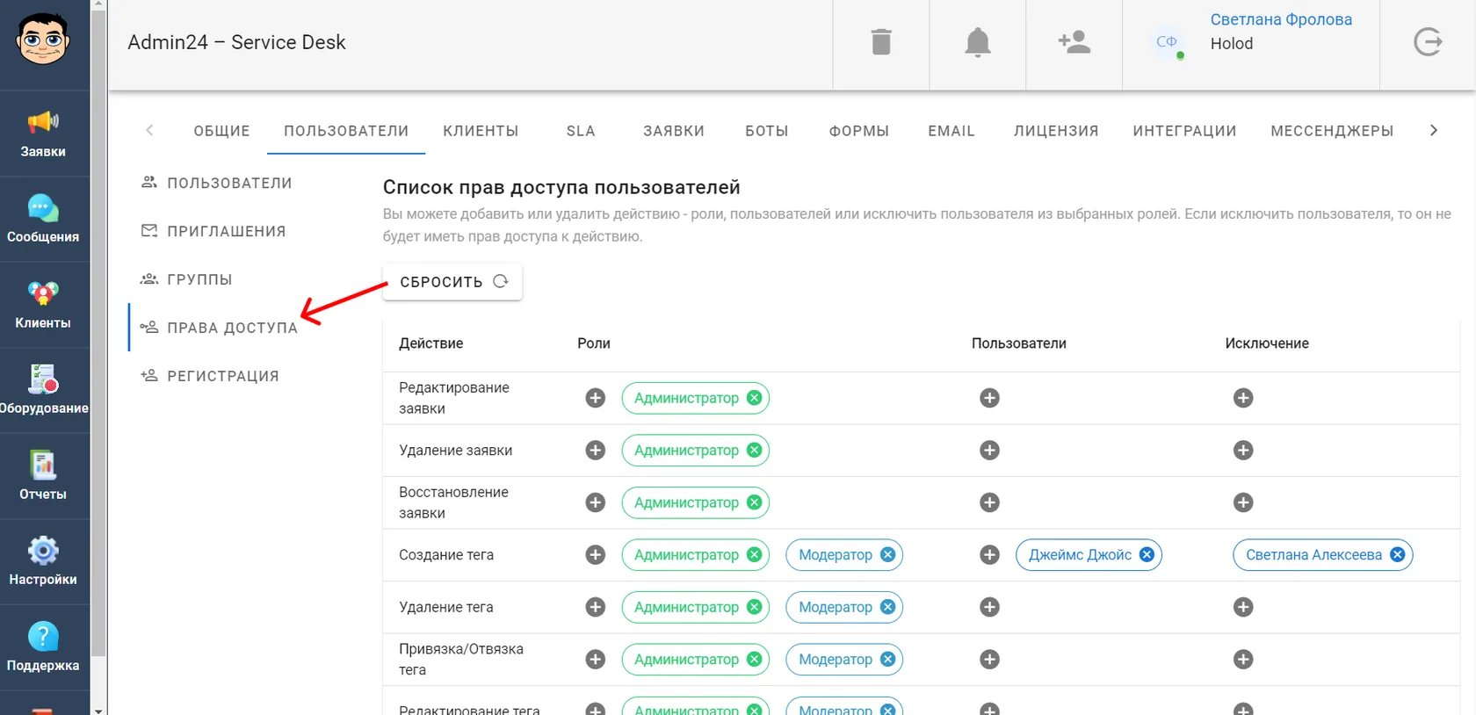This screenshot has height=715, width=1476.
Task: Open the trash bin in header
Action: pyautogui.click(x=881, y=42)
